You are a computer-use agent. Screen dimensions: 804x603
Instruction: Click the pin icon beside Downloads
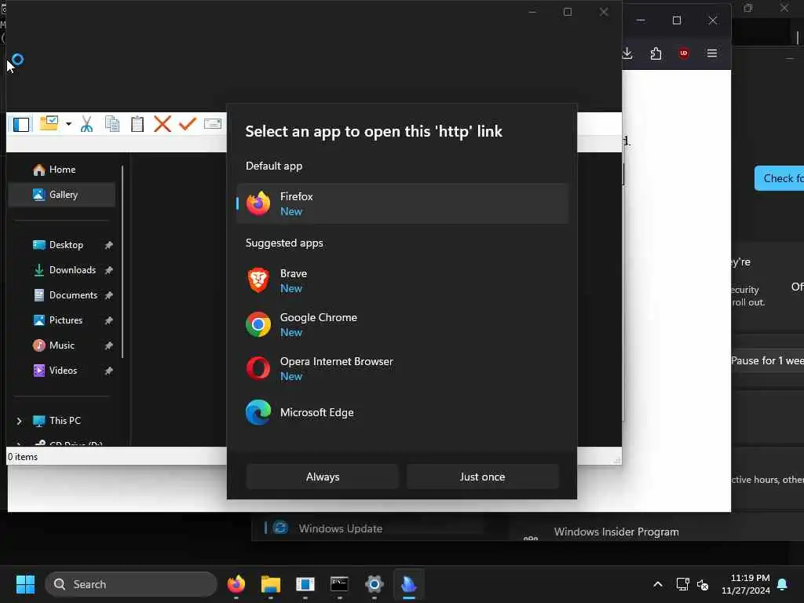108,270
